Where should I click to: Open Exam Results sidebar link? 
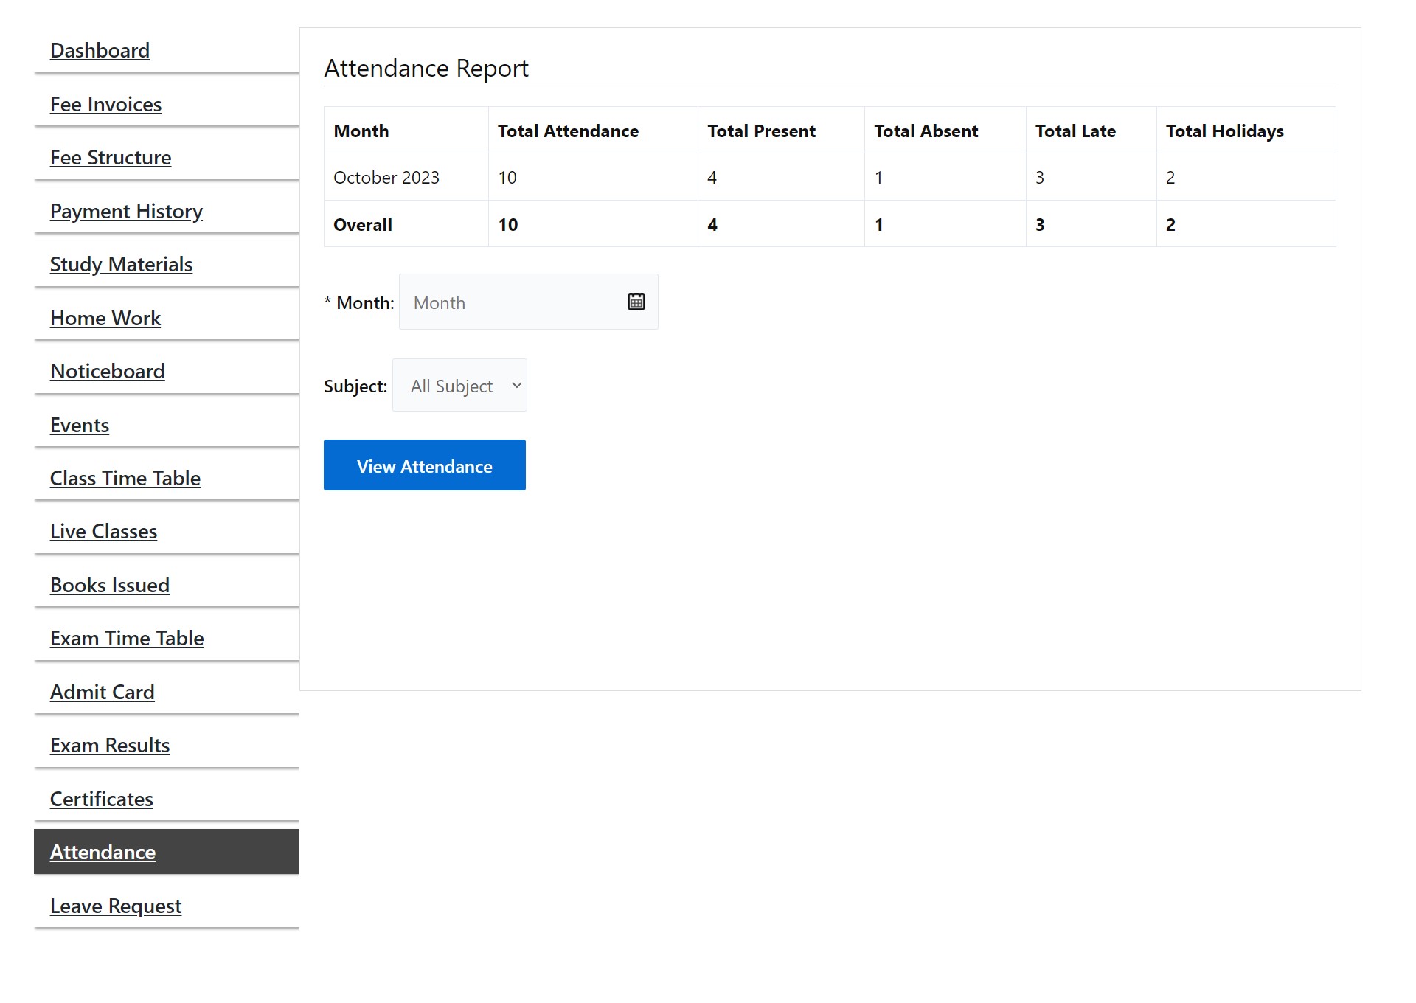click(108, 745)
